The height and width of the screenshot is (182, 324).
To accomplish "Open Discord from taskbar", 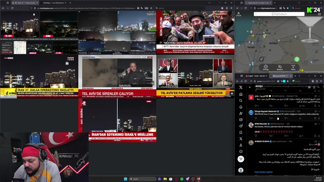I will coord(187,179).
